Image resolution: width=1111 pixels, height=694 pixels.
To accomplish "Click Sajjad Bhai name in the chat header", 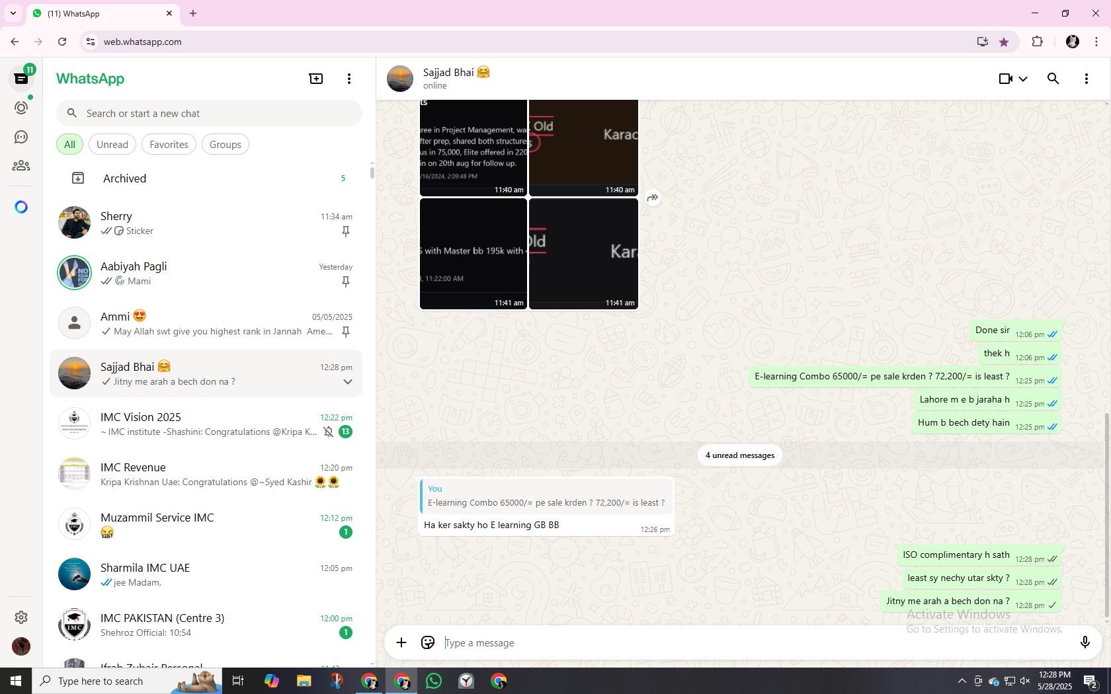I will point(456,73).
